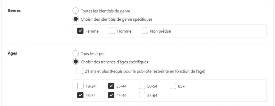
Task: Check the Homme checkbox
Action: [112, 31]
